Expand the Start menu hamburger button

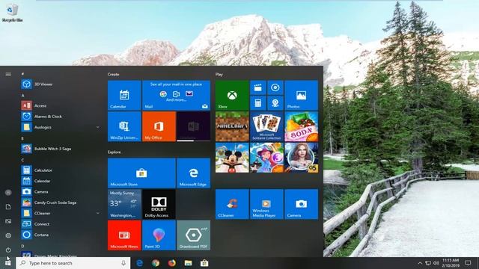coord(8,74)
